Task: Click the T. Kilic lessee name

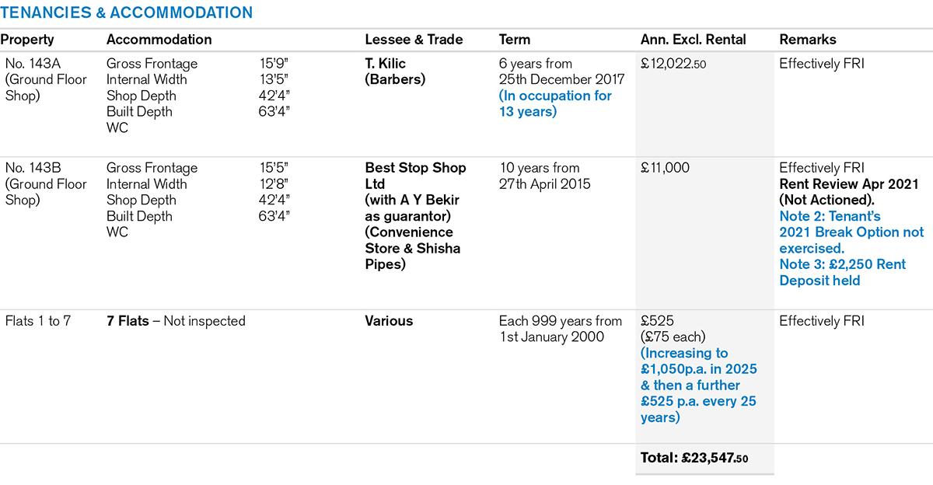Action: pyautogui.click(x=386, y=64)
